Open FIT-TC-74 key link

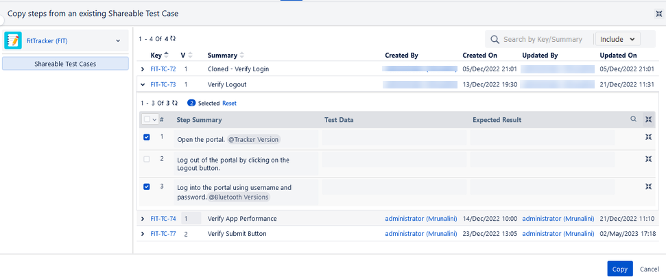(x=163, y=219)
